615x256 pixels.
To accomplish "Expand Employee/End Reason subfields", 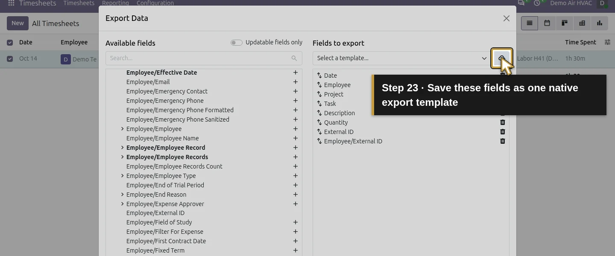I will 122,195.
